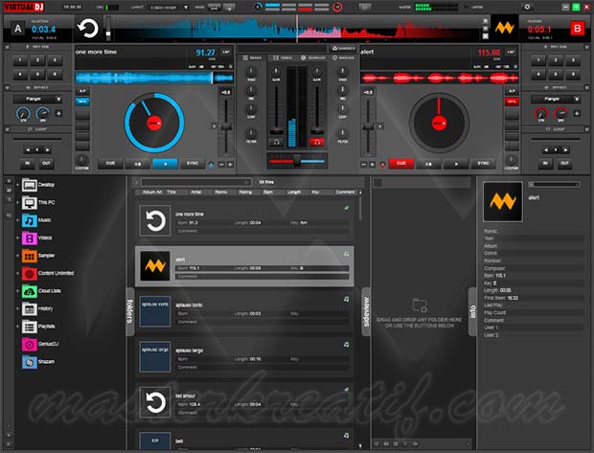
Task: Expand the Music tree node
Action: point(17,220)
